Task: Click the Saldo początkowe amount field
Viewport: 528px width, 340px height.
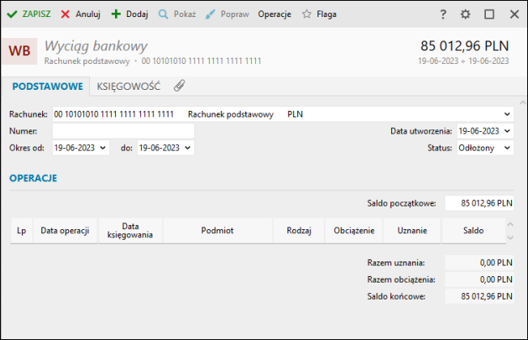Action: [x=479, y=203]
